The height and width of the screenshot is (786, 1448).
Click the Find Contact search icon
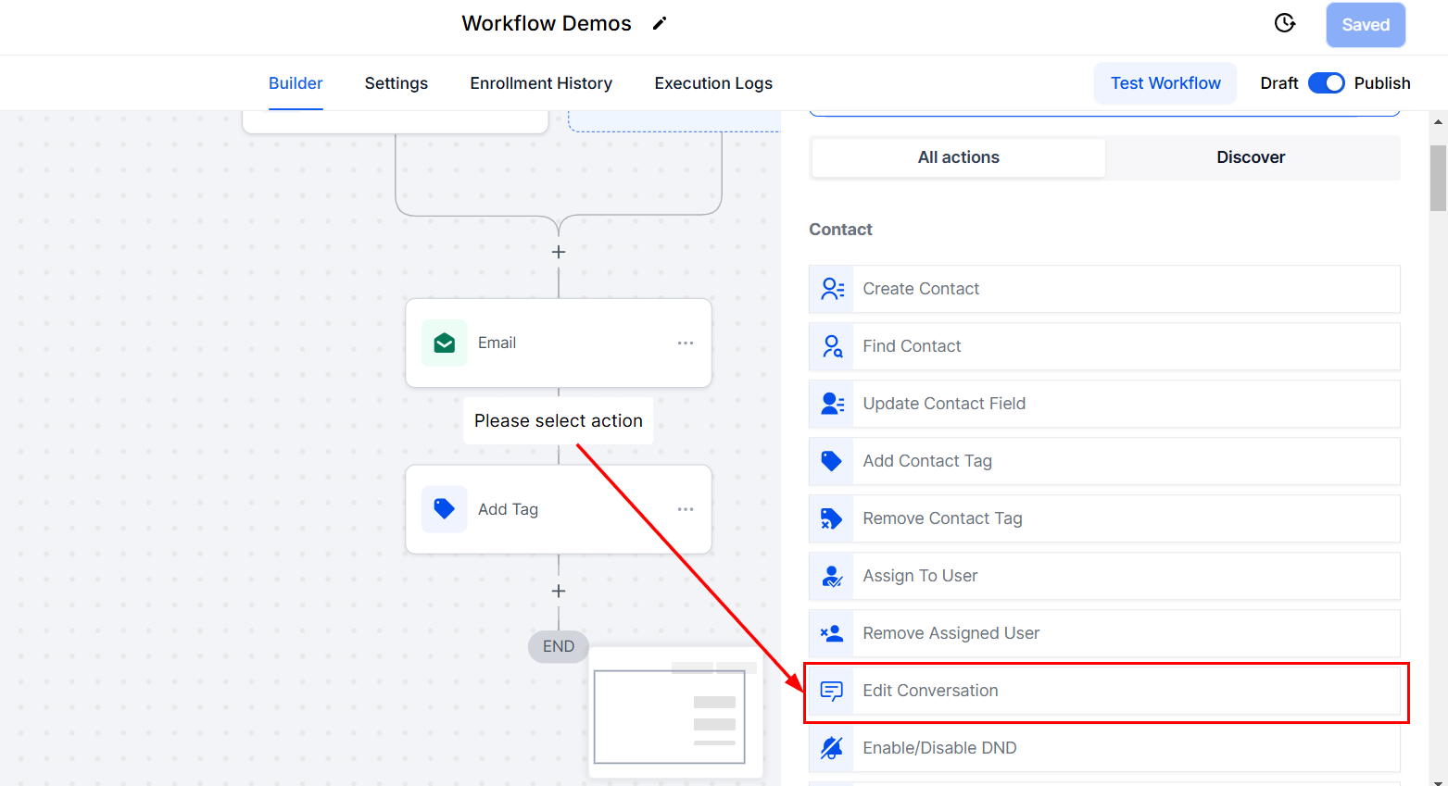(x=832, y=346)
